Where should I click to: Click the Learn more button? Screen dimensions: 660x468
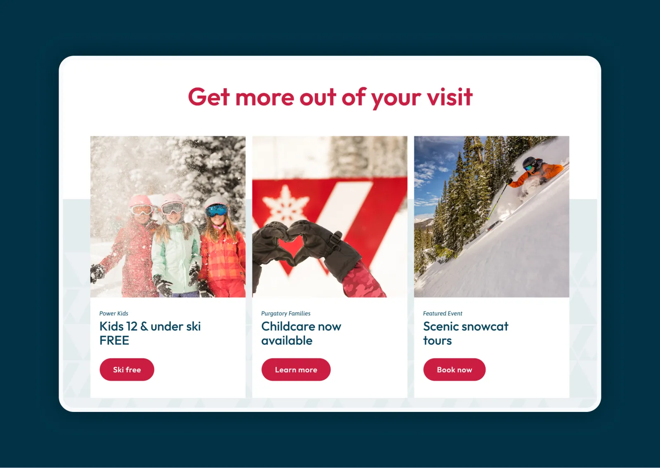pyautogui.click(x=296, y=369)
